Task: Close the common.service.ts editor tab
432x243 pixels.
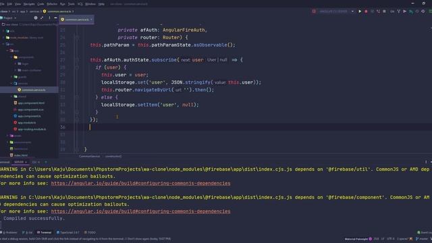Action: [92, 20]
